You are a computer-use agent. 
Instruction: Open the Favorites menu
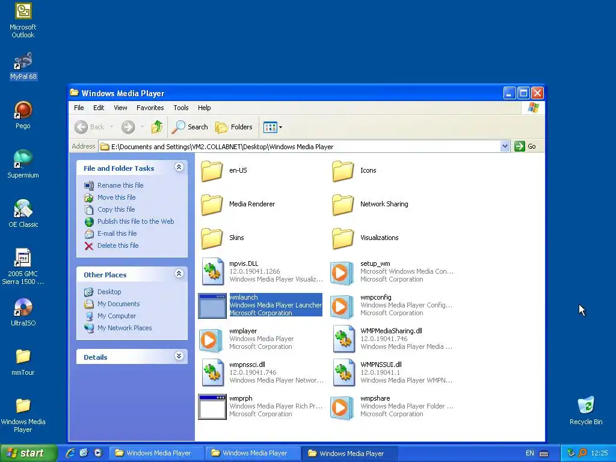(150, 108)
